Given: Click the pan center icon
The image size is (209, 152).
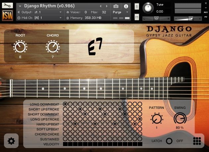Looking at the screenshot, I should 157,19.
